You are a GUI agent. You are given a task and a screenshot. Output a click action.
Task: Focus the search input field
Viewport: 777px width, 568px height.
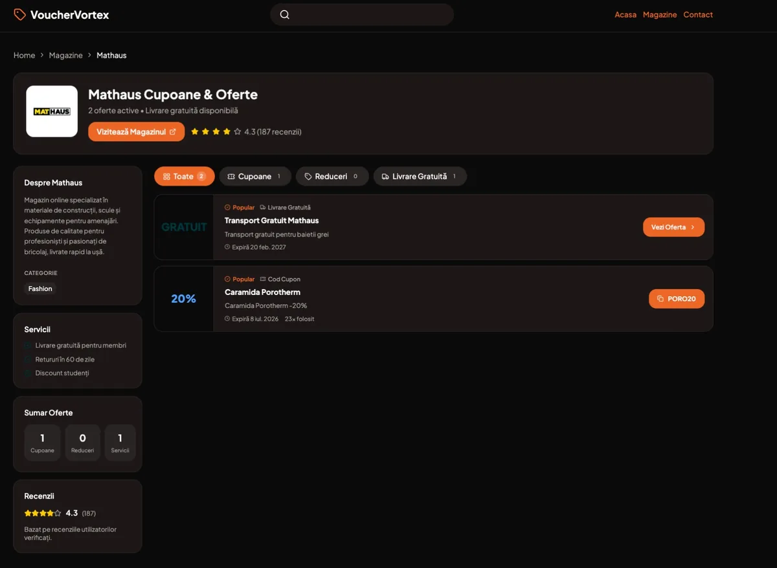point(362,14)
